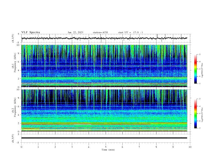
Task: Click time axis tick label "3"
Action: 72,147
